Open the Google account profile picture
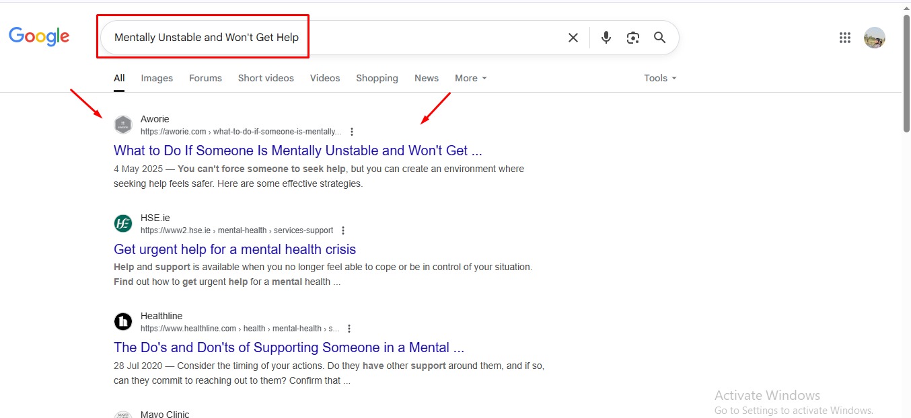The height and width of the screenshot is (418, 911). 874,38
